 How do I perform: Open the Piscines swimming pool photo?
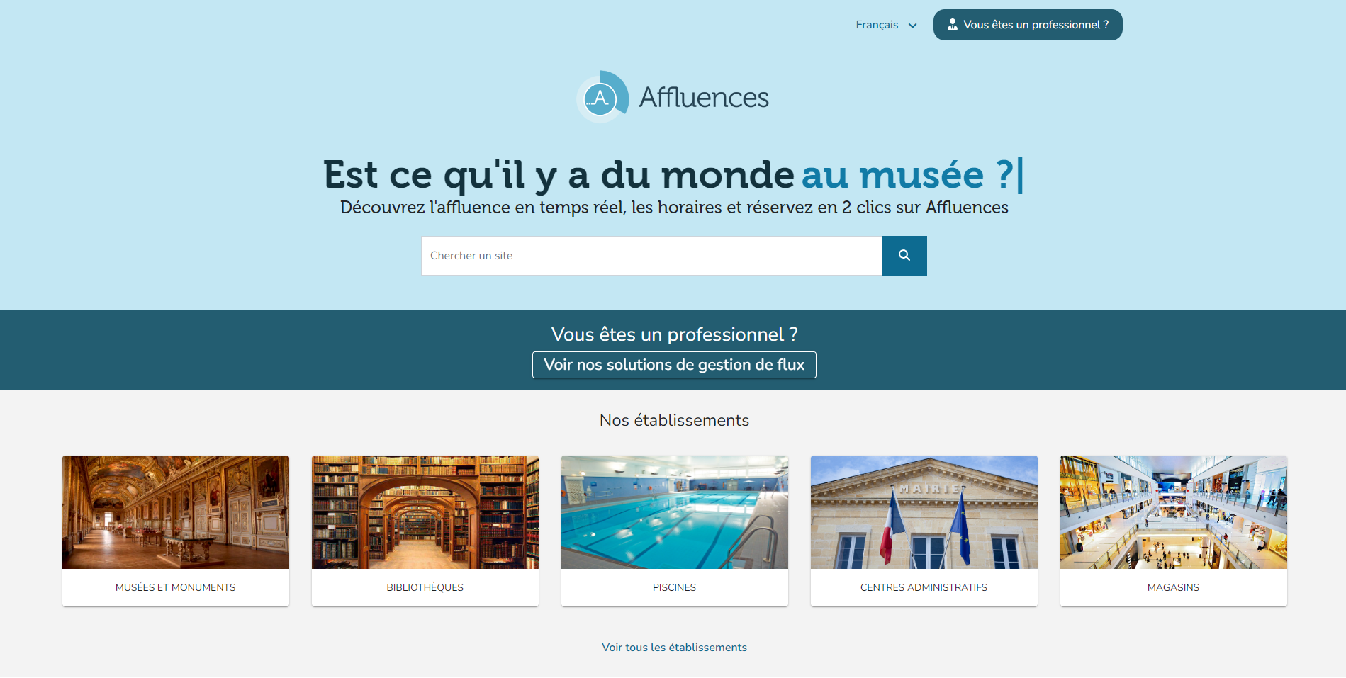[x=675, y=512]
